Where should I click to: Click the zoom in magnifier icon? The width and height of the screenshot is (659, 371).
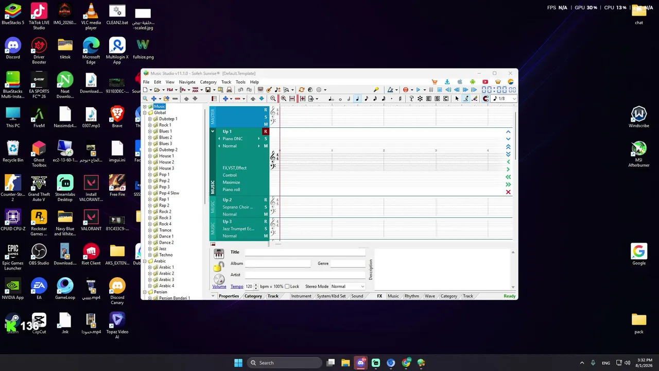click(x=284, y=98)
